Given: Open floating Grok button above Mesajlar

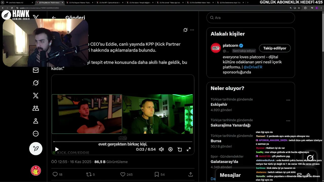Looking at the screenshot, I should click(x=310, y=157).
